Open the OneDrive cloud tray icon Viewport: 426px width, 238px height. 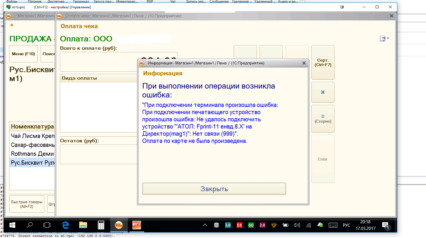point(320,225)
